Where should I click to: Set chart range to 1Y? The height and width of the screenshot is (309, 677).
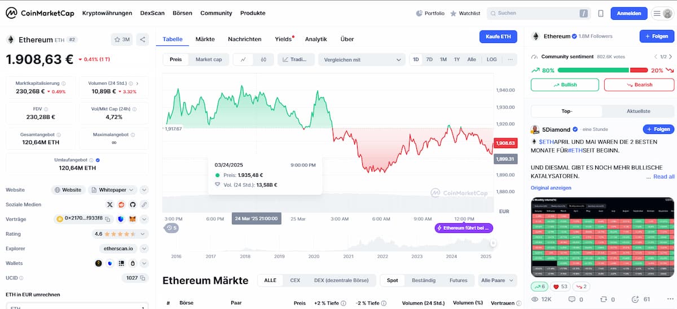coord(457,59)
